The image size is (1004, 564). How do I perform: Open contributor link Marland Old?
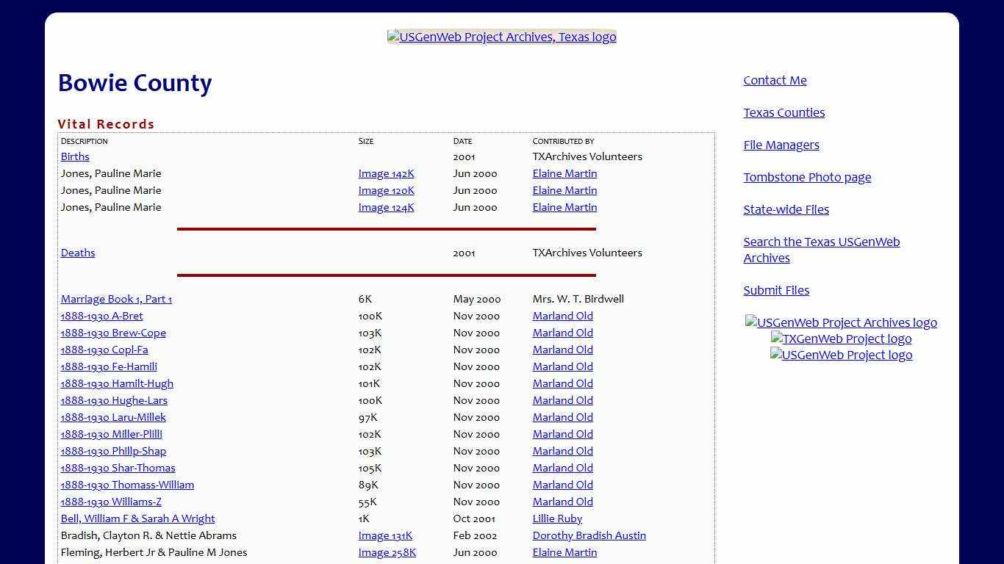(562, 316)
